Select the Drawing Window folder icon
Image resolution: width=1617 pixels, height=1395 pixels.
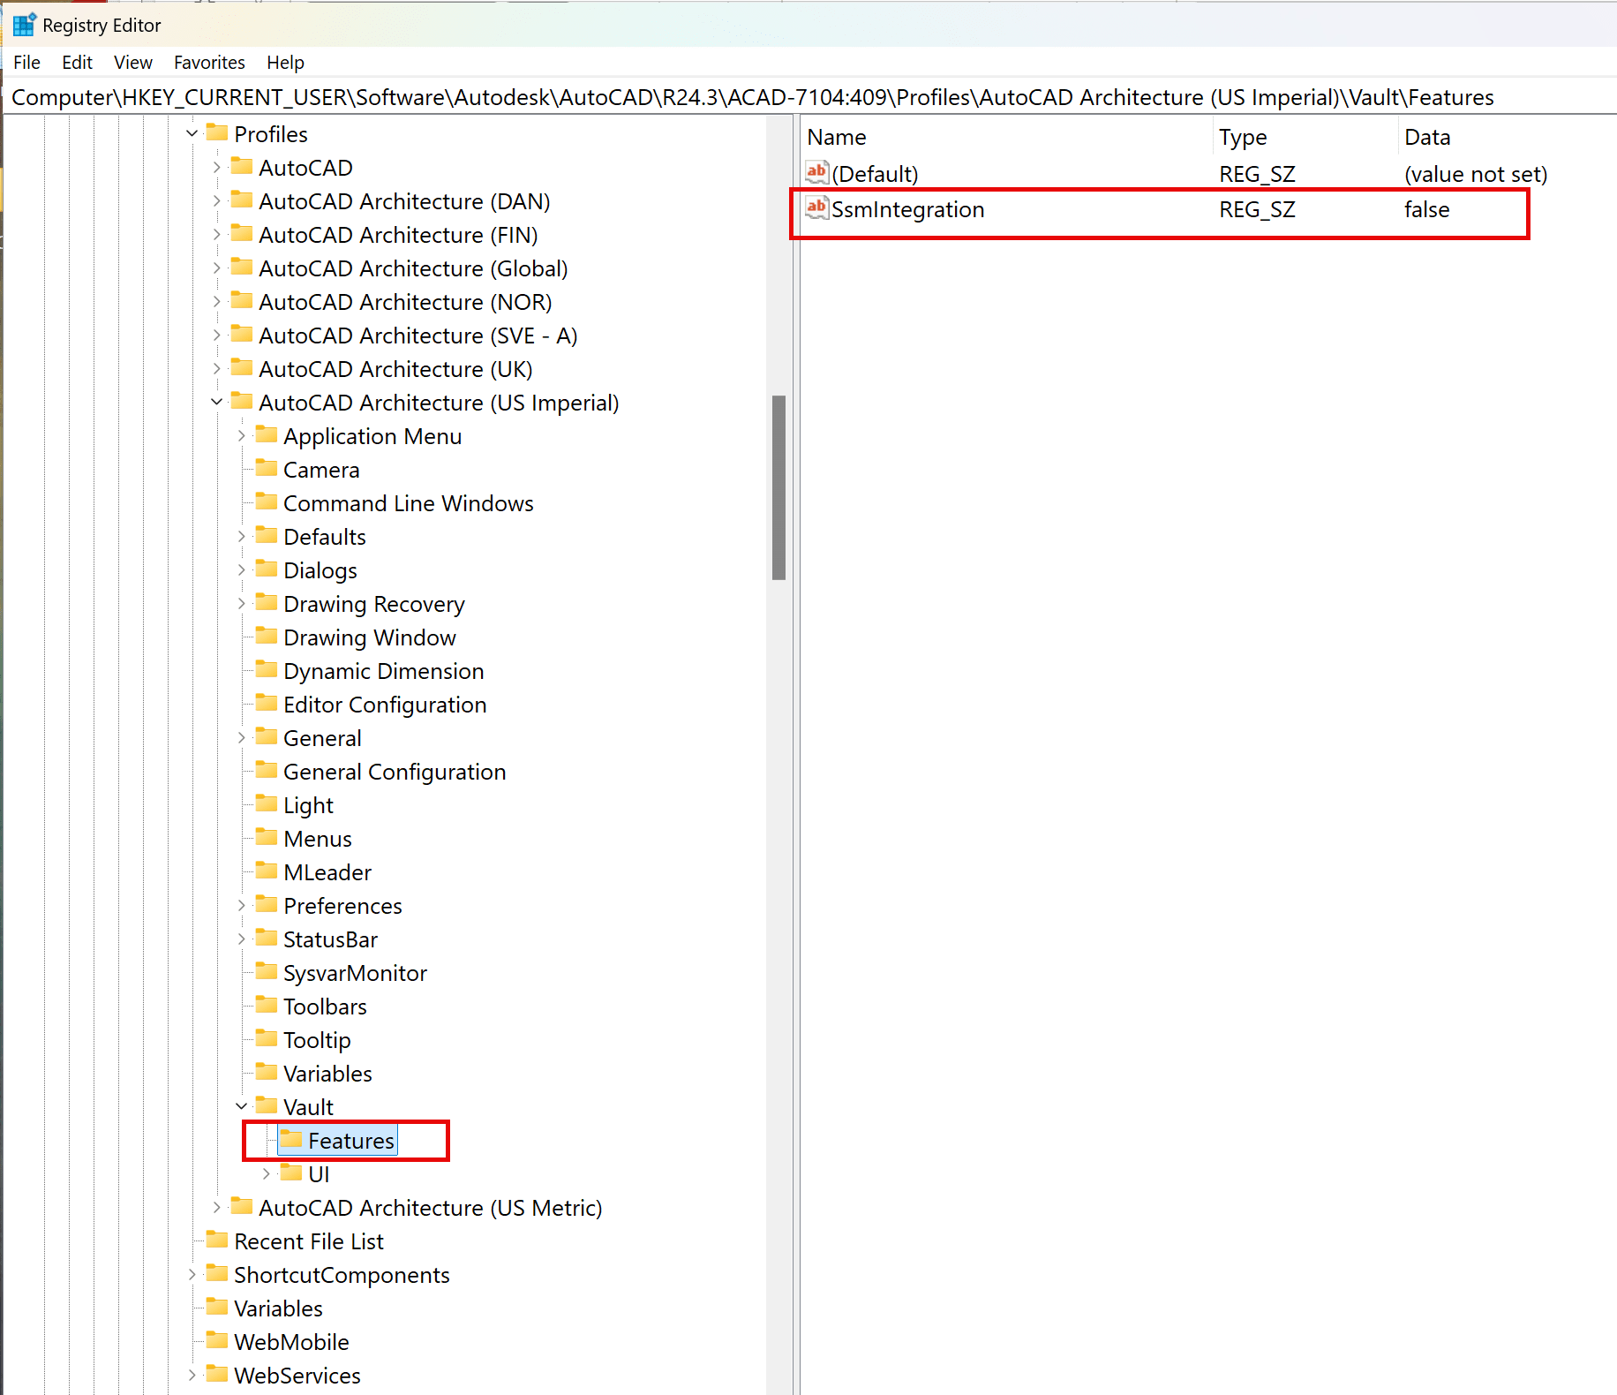267,636
